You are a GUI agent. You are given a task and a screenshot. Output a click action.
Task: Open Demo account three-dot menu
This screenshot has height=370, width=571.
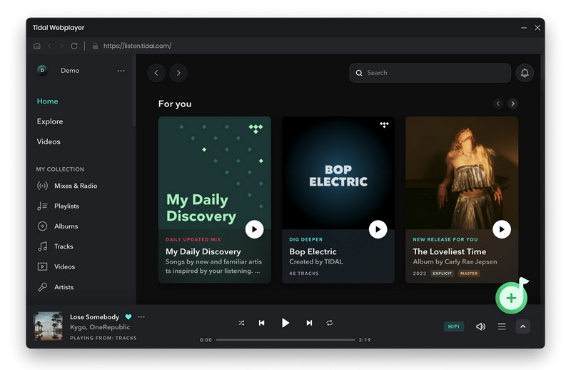pyautogui.click(x=121, y=70)
